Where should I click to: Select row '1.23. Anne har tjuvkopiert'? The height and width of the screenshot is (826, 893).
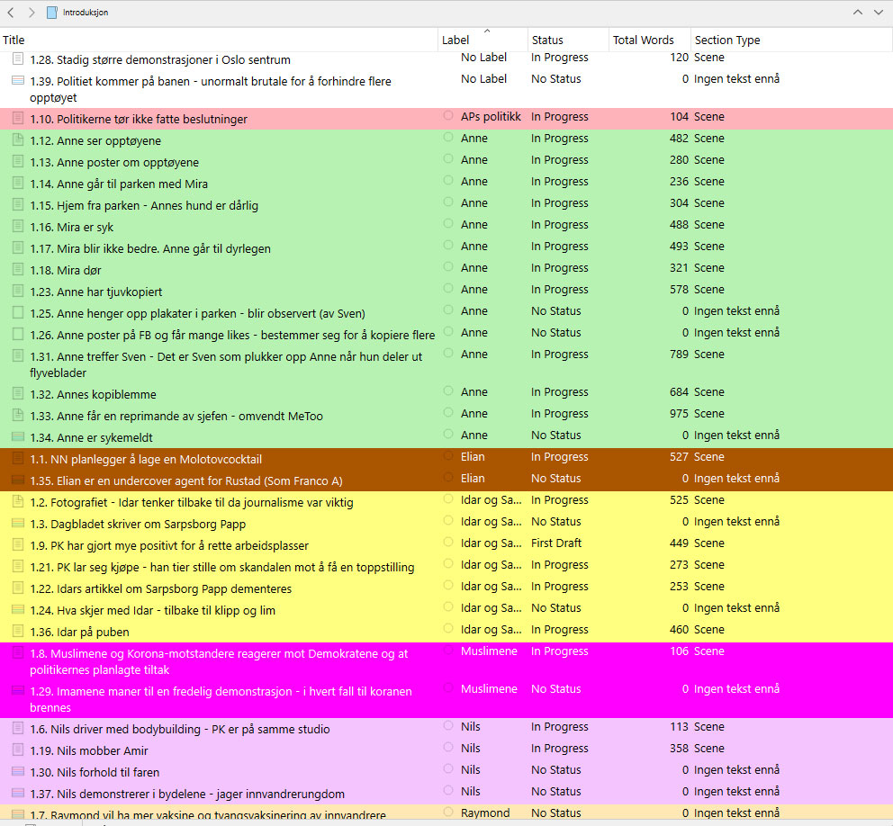(446, 292)
